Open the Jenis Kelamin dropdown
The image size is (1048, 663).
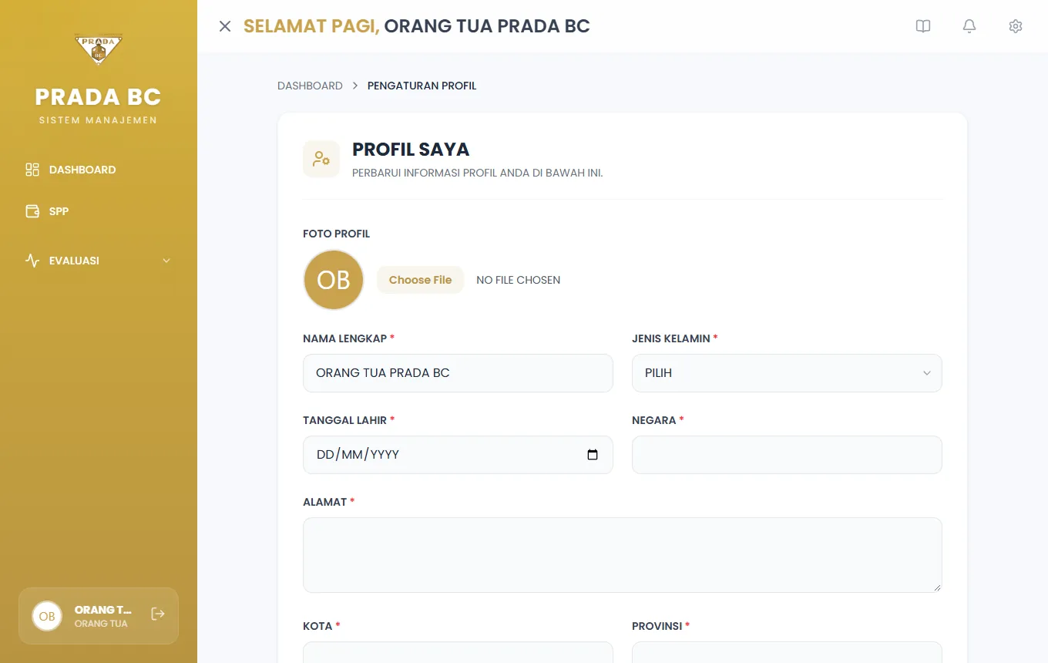pyautogui.click(x=787, y=373)
